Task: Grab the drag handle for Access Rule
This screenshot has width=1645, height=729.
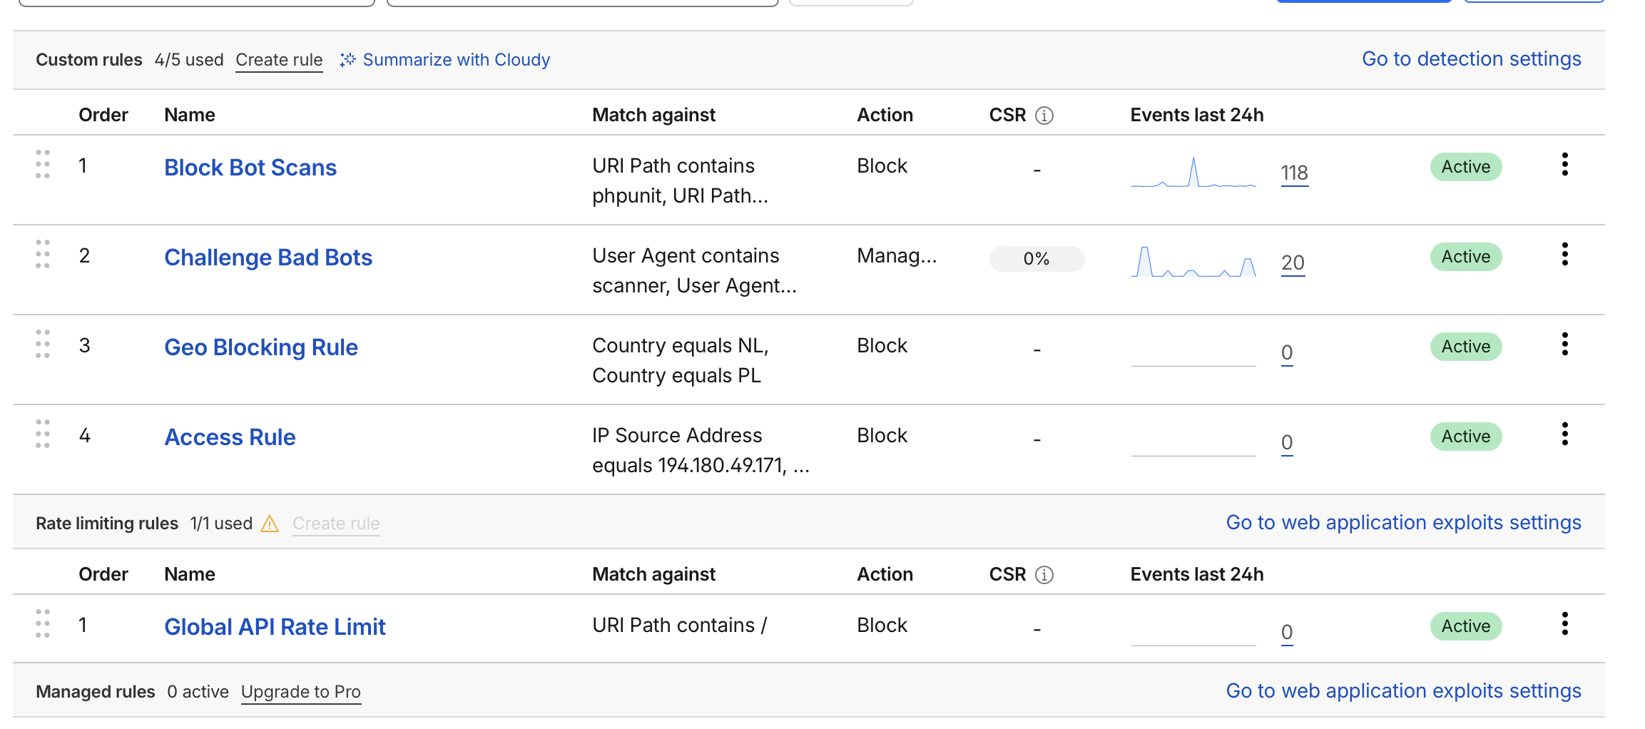Action: pos(43,434)
